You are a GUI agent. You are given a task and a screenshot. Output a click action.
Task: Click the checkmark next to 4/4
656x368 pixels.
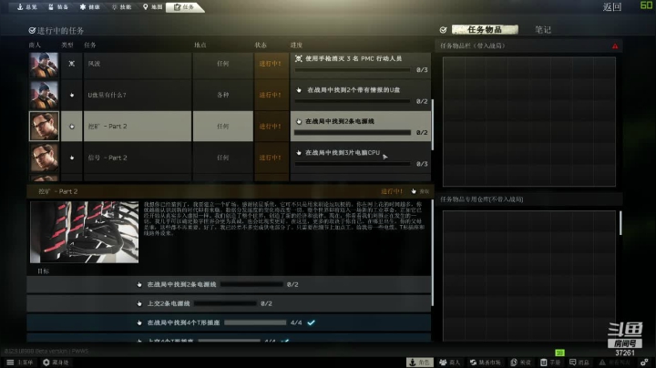click(x=311, y=322)
